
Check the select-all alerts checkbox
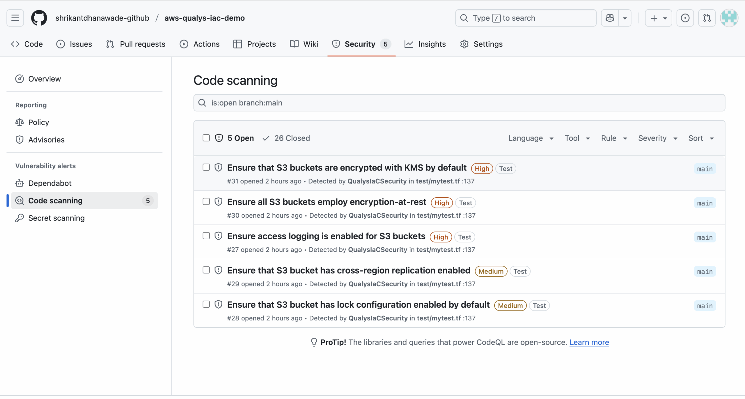(x=206, y=138)
